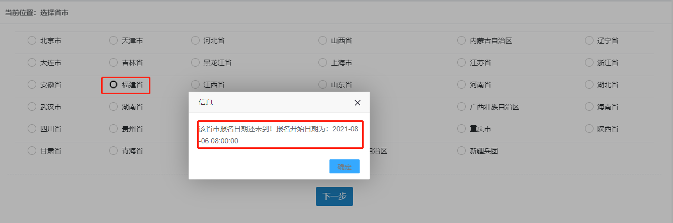Select the 新疆兵团 radio button
Image resolution: width=673 pixels, height=223 pixels.
461,150
